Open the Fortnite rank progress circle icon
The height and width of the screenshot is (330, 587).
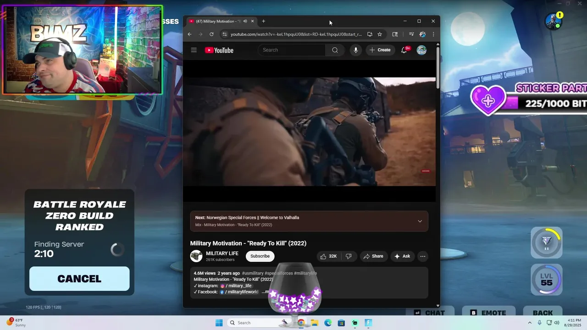pyautogui.click(x=547, y=242)
